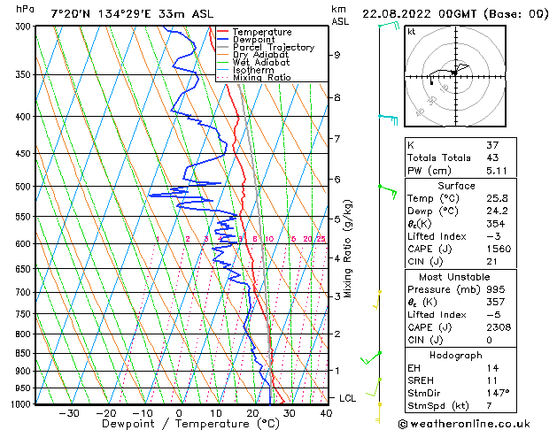This screenshot has width=557, height=430.
Task: Click the EH value 14
Action: [x=492, y=368]
